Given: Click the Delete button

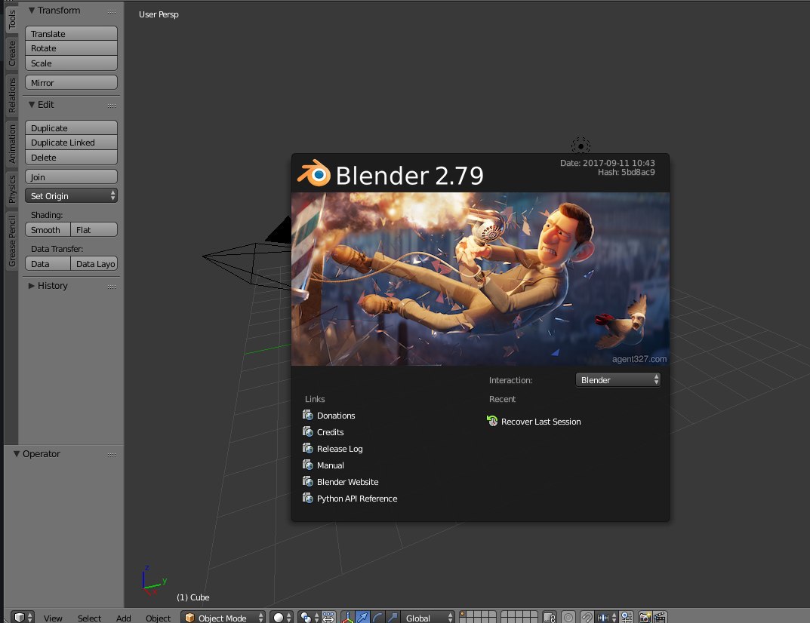Looking at the screenshot, I should pyautogui.click(x=71, y=158).
